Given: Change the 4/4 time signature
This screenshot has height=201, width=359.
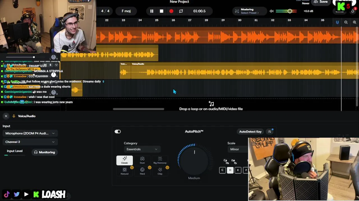Looking at the screenshot, I should 105,11.
